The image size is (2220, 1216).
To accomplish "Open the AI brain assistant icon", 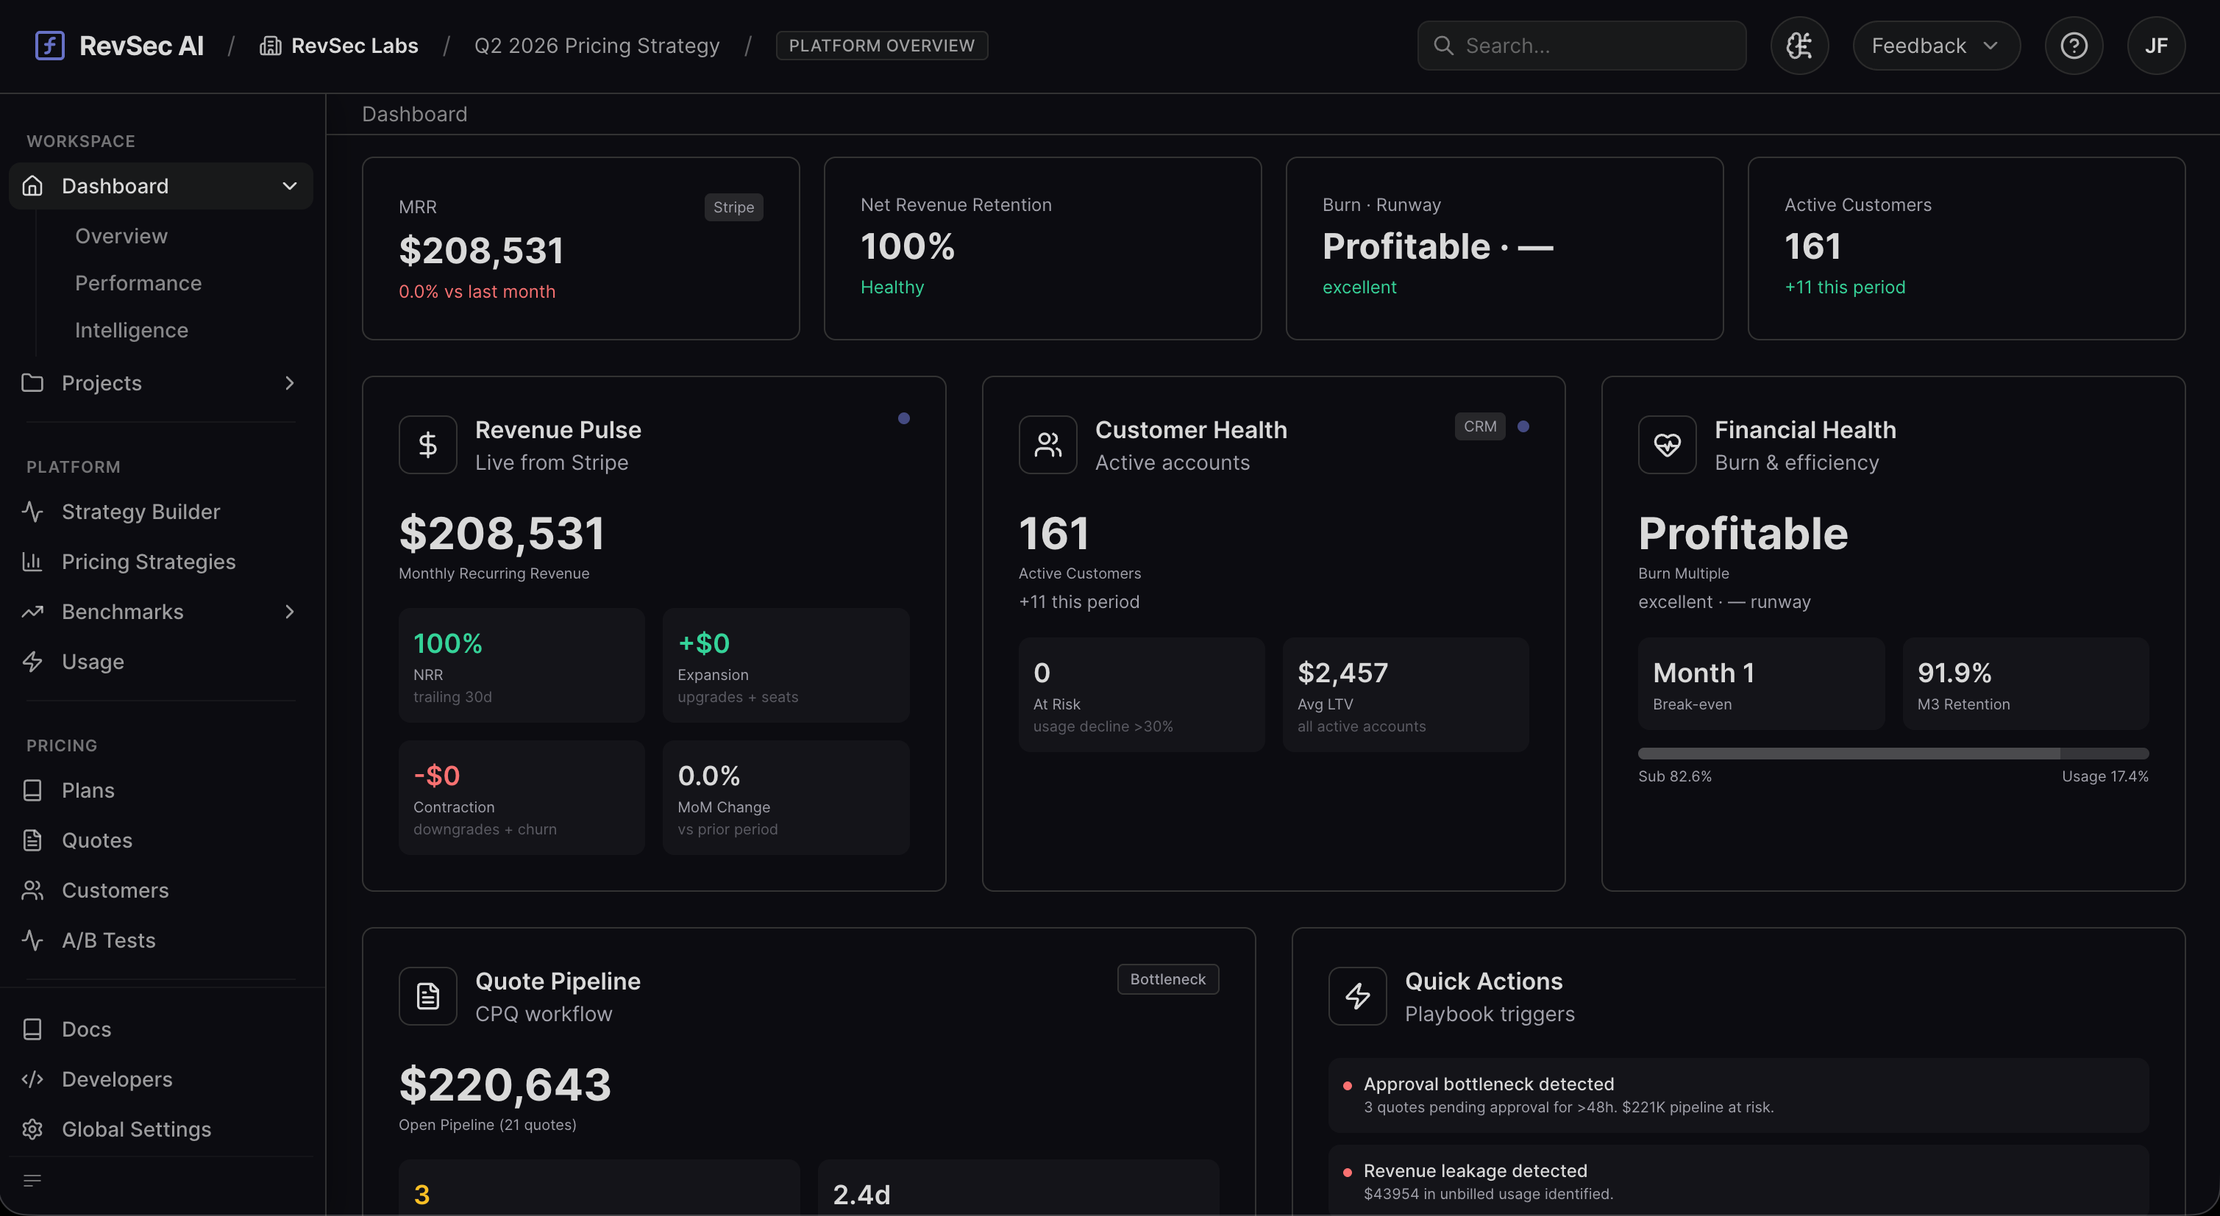I will click(1799, 46).
